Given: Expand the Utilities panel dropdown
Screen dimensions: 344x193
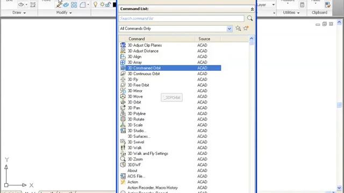Looking at the screenshot, I should (x=298, y=13).
